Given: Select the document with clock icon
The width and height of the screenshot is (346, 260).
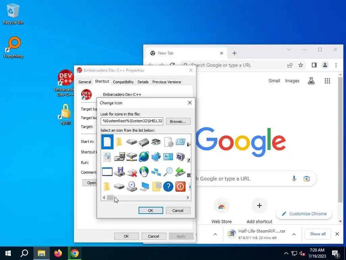Looking at the screenshot, I should [169, 142].
